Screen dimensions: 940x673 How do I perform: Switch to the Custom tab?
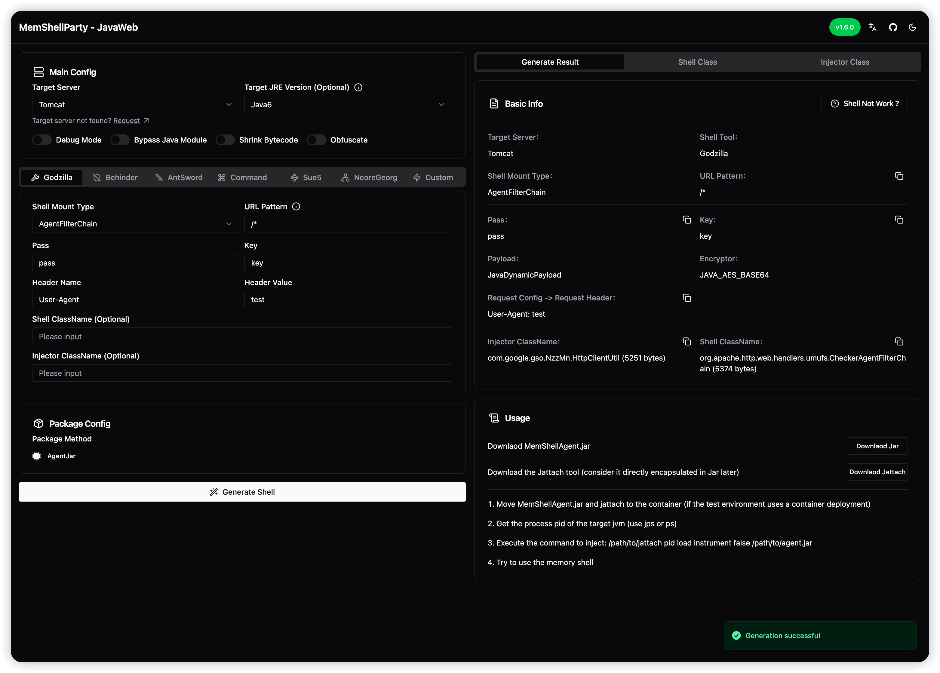(433, 177)
